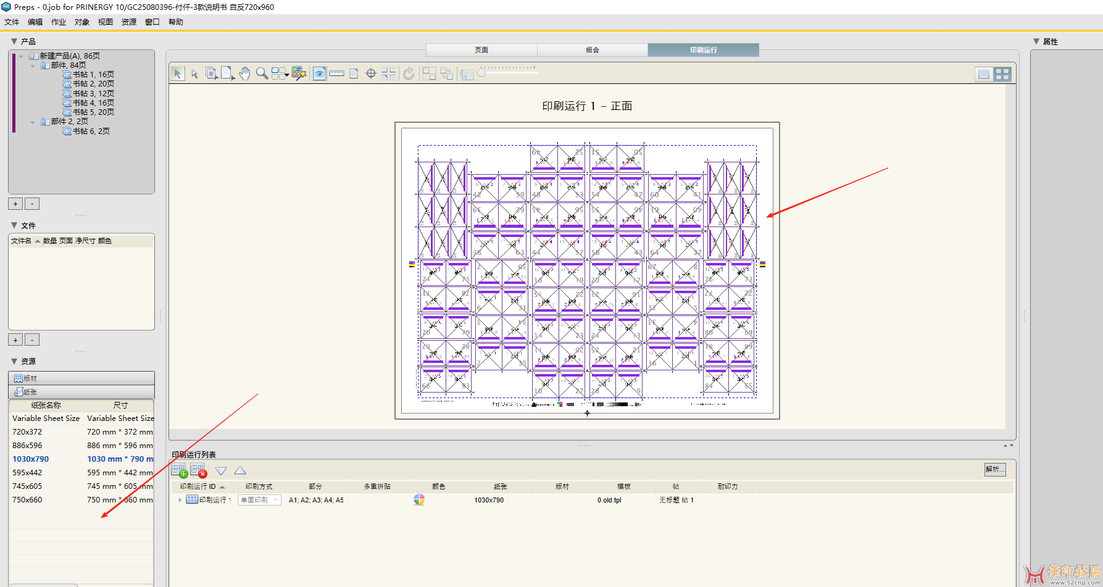Click the flip sheet icon
Viewport: 1103px width, 587px height.
click(x=467, y=74)
